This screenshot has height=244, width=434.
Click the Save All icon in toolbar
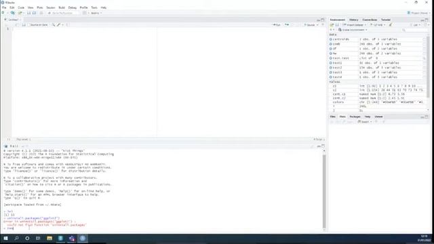[35, 13]
